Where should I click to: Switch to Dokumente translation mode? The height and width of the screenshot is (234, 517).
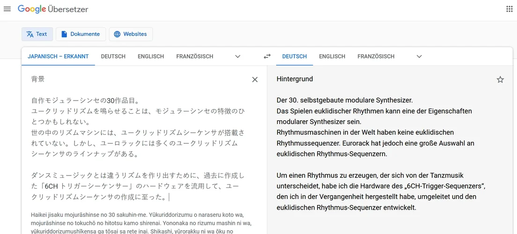[81, 34]
